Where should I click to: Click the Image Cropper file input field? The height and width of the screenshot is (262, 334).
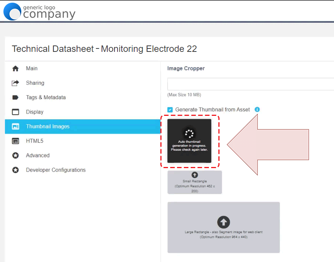point(251,84)
